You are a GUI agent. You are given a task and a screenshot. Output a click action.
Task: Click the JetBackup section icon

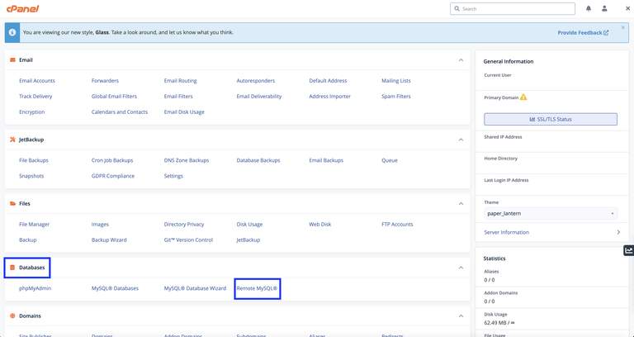tap(12, 140)
